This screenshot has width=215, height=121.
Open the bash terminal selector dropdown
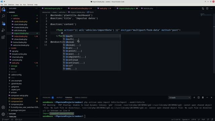pyautogui.click(x=179, y=98)
